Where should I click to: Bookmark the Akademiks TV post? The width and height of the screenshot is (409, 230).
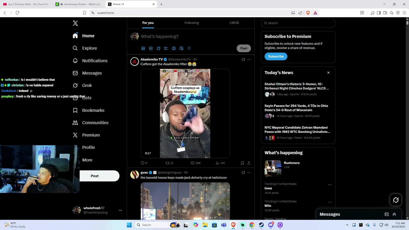pyautogui.click(x=243, y=163)
